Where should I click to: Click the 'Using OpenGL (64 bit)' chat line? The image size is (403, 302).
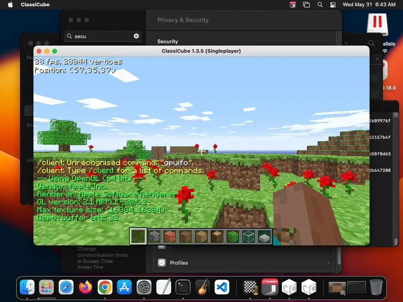pyautogui.click(x=90, y=179)
